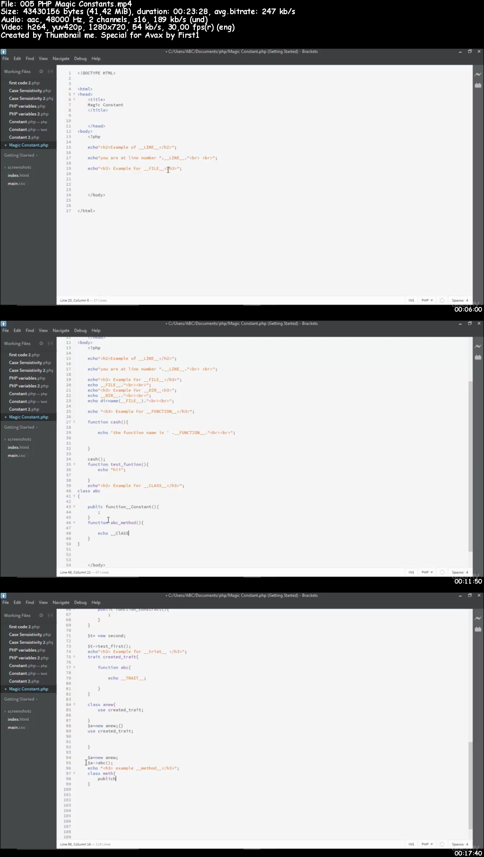This screenshot has width=484, height=857.
Task: Toggle Spaces indentation setting in middle frame
Action: pos(460,572)
